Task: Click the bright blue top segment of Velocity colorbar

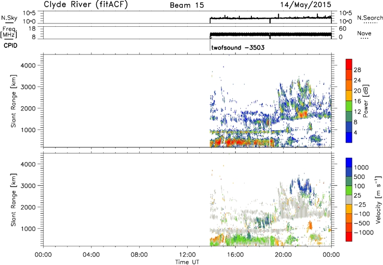Action: (x=349, y=163)
